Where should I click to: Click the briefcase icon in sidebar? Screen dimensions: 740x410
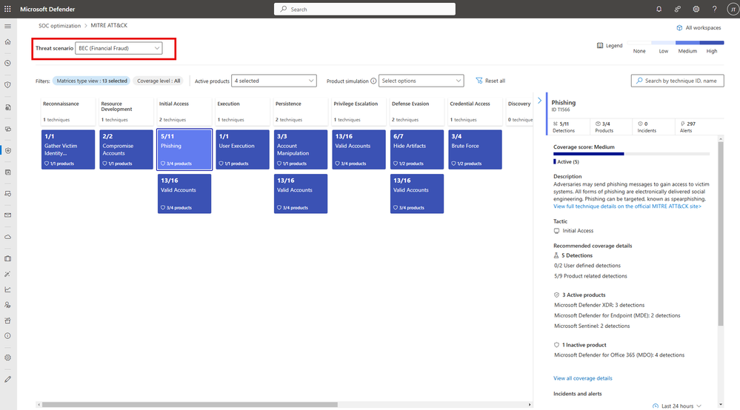pos(7,259)
